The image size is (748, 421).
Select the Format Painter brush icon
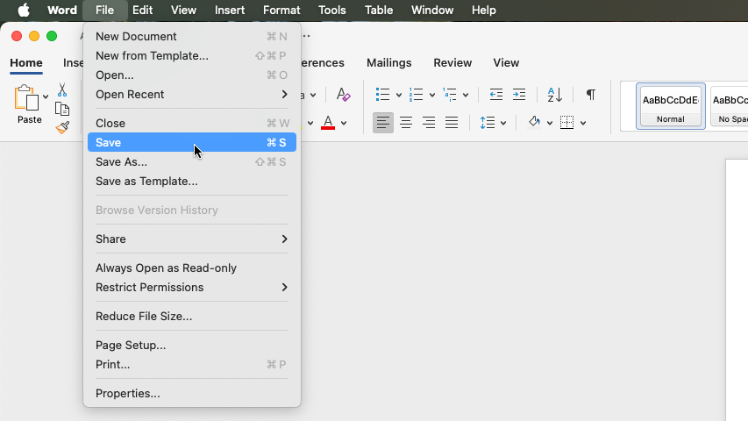click(x=62, y=127)
